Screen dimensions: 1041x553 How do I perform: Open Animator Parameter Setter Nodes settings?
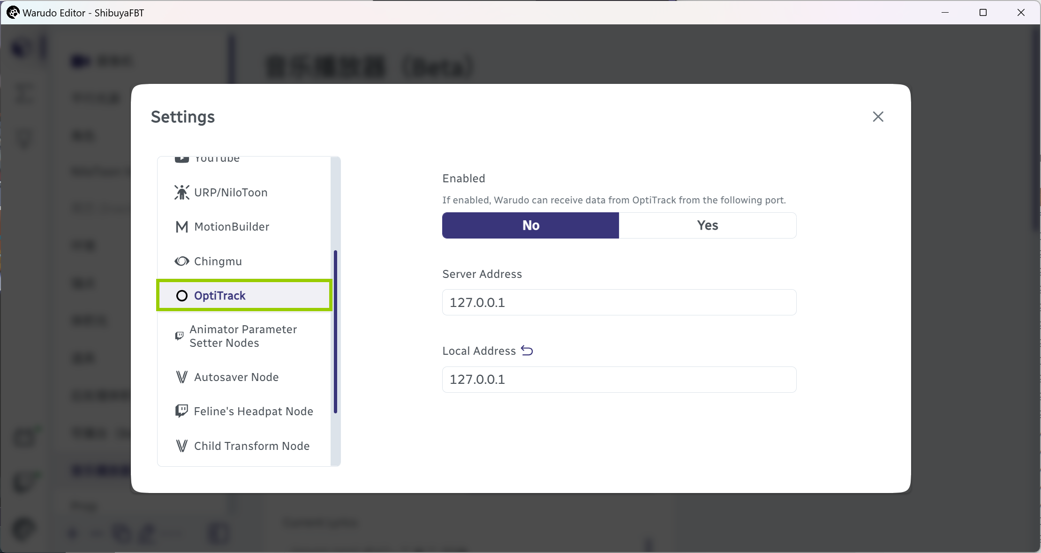pos(244,336)
